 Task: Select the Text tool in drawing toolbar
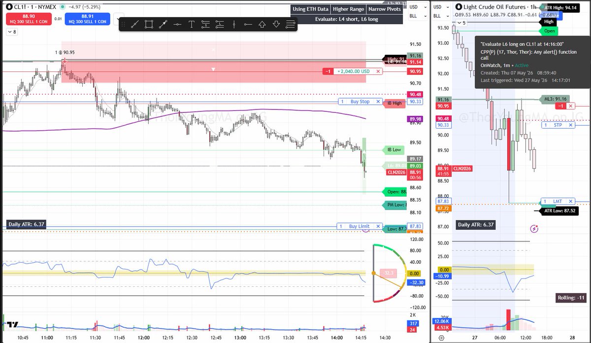(192, 24)
